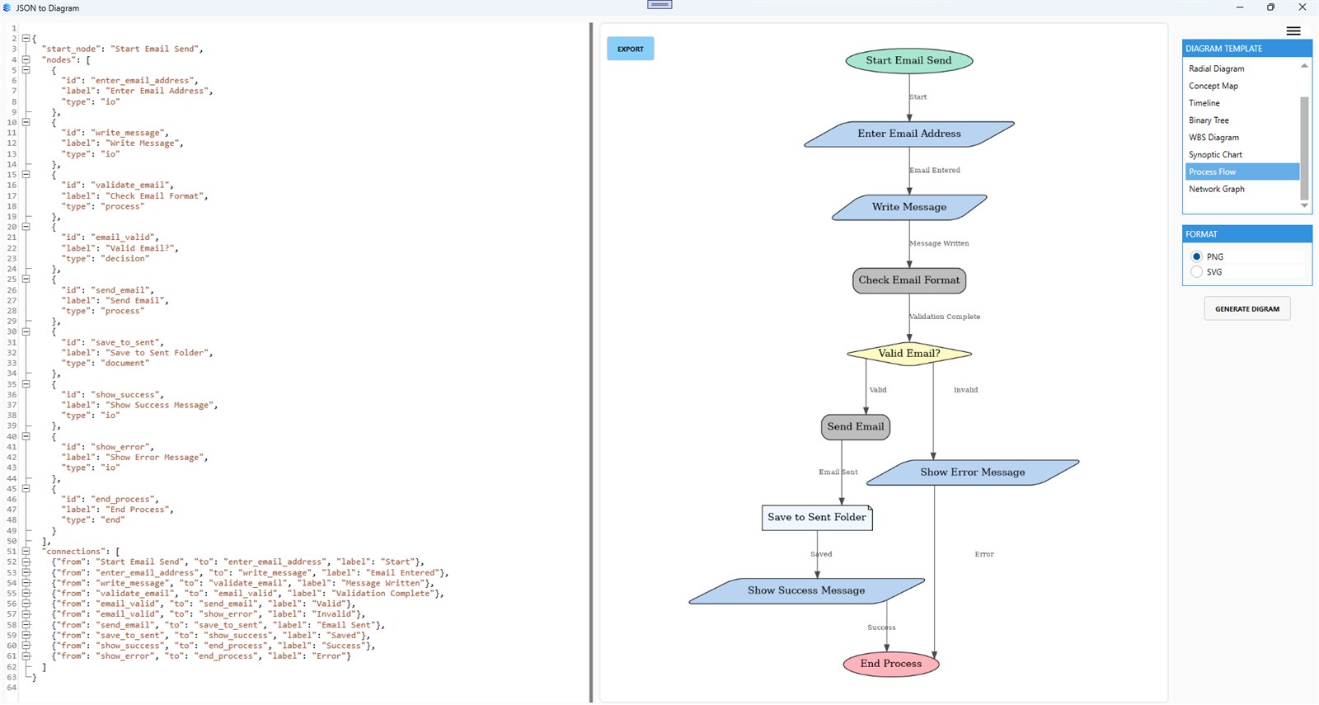Collapse the show_error node fold at line 40
The image size is (1319, 705).
coord(26,436)
